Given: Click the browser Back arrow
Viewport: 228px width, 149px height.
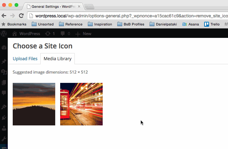Looking at the screenshot, I should coord(4,16).
